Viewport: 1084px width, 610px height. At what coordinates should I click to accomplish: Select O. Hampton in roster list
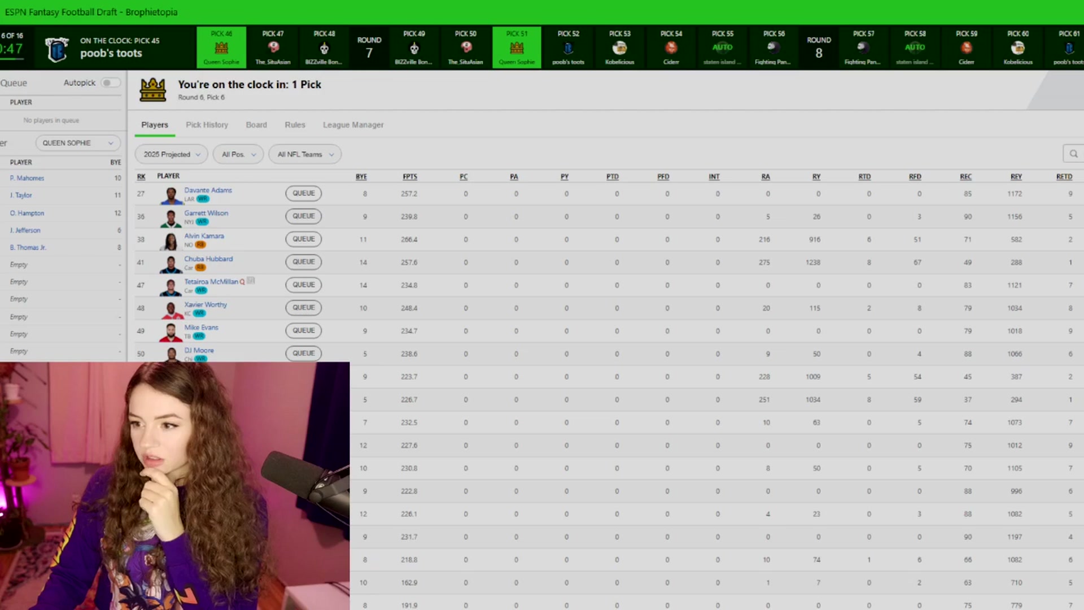click(27, 213)
